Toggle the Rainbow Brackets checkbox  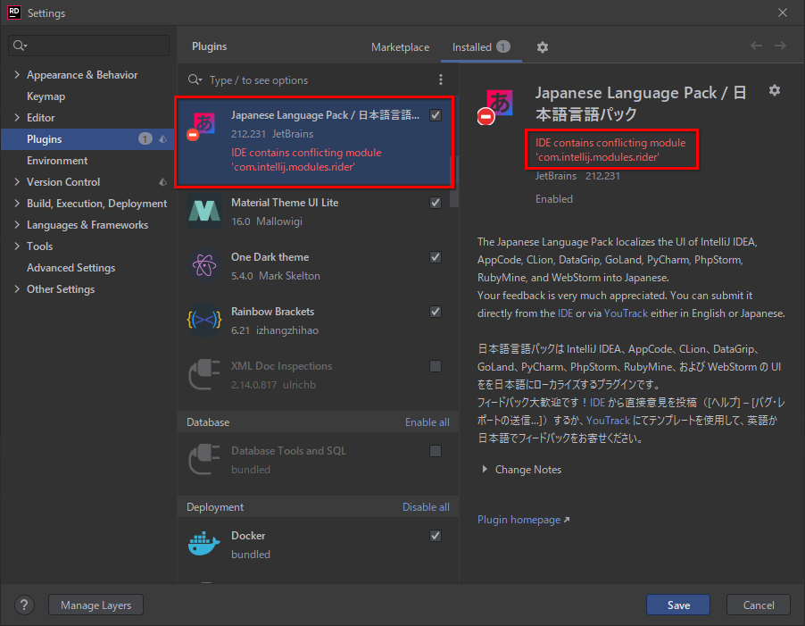pos(436,312)
